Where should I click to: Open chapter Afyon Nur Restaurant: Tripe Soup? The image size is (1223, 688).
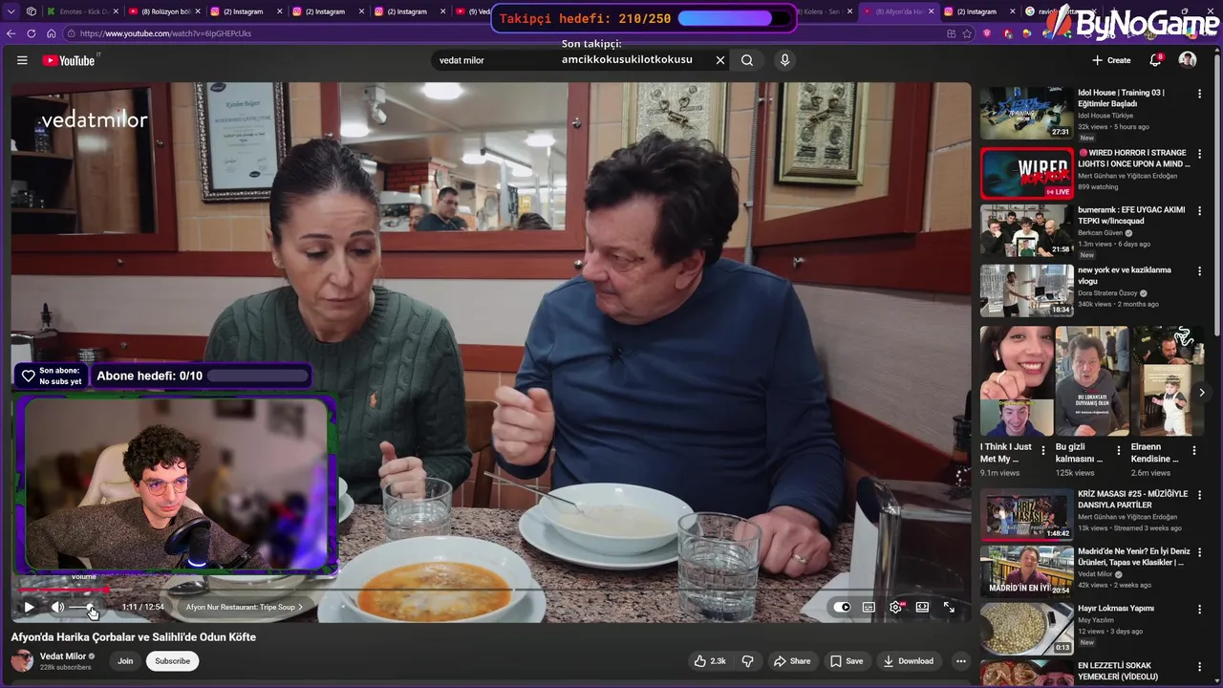coord(244,607)
